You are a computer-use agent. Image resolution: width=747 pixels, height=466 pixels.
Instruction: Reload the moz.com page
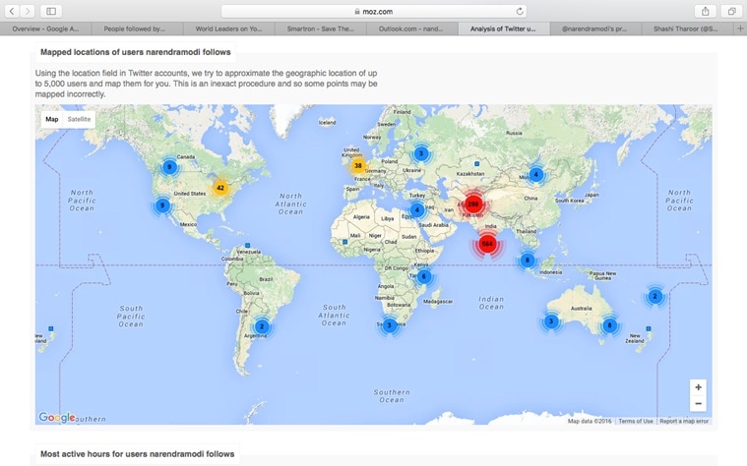click(x=520, y=11)
